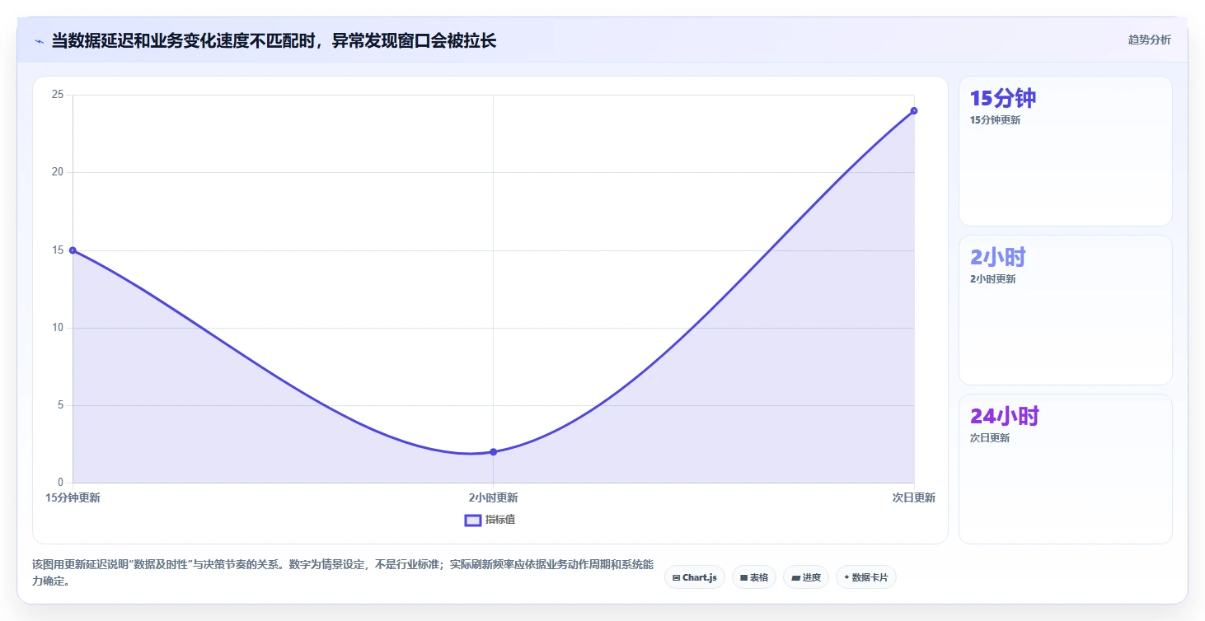Click the x-axis label 次日更新
The image size is (1205, 621).
914,497
